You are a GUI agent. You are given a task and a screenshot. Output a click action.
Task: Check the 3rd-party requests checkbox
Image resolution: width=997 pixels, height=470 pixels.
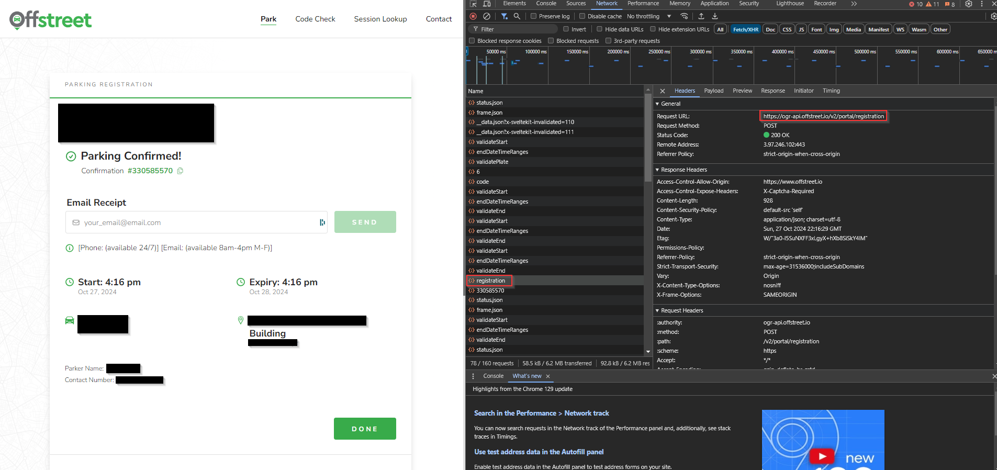point(608,41)
